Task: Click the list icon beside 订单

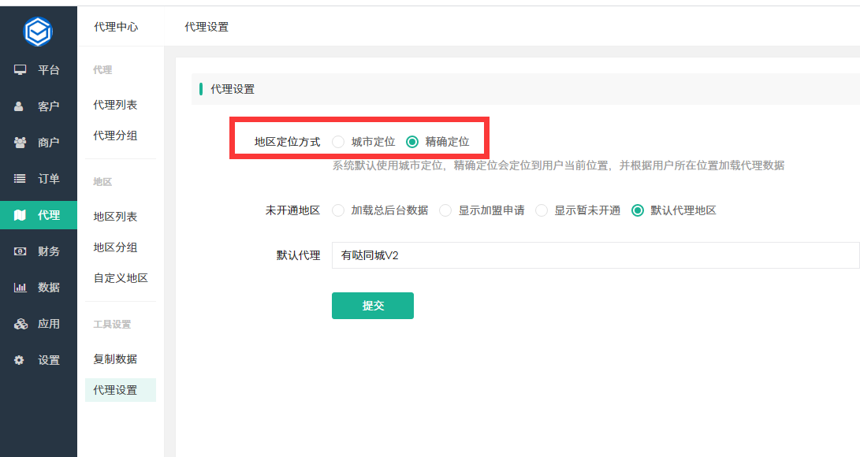Action: click(x=20, y=179)
